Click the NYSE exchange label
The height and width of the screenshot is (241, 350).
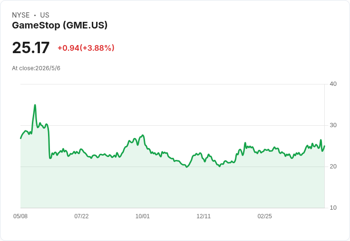pos(21,15)
